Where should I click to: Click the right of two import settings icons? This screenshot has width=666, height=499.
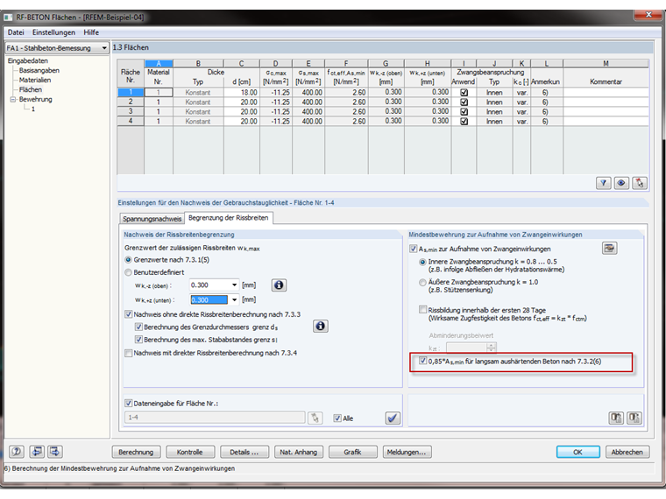click(x=634, y=418)
